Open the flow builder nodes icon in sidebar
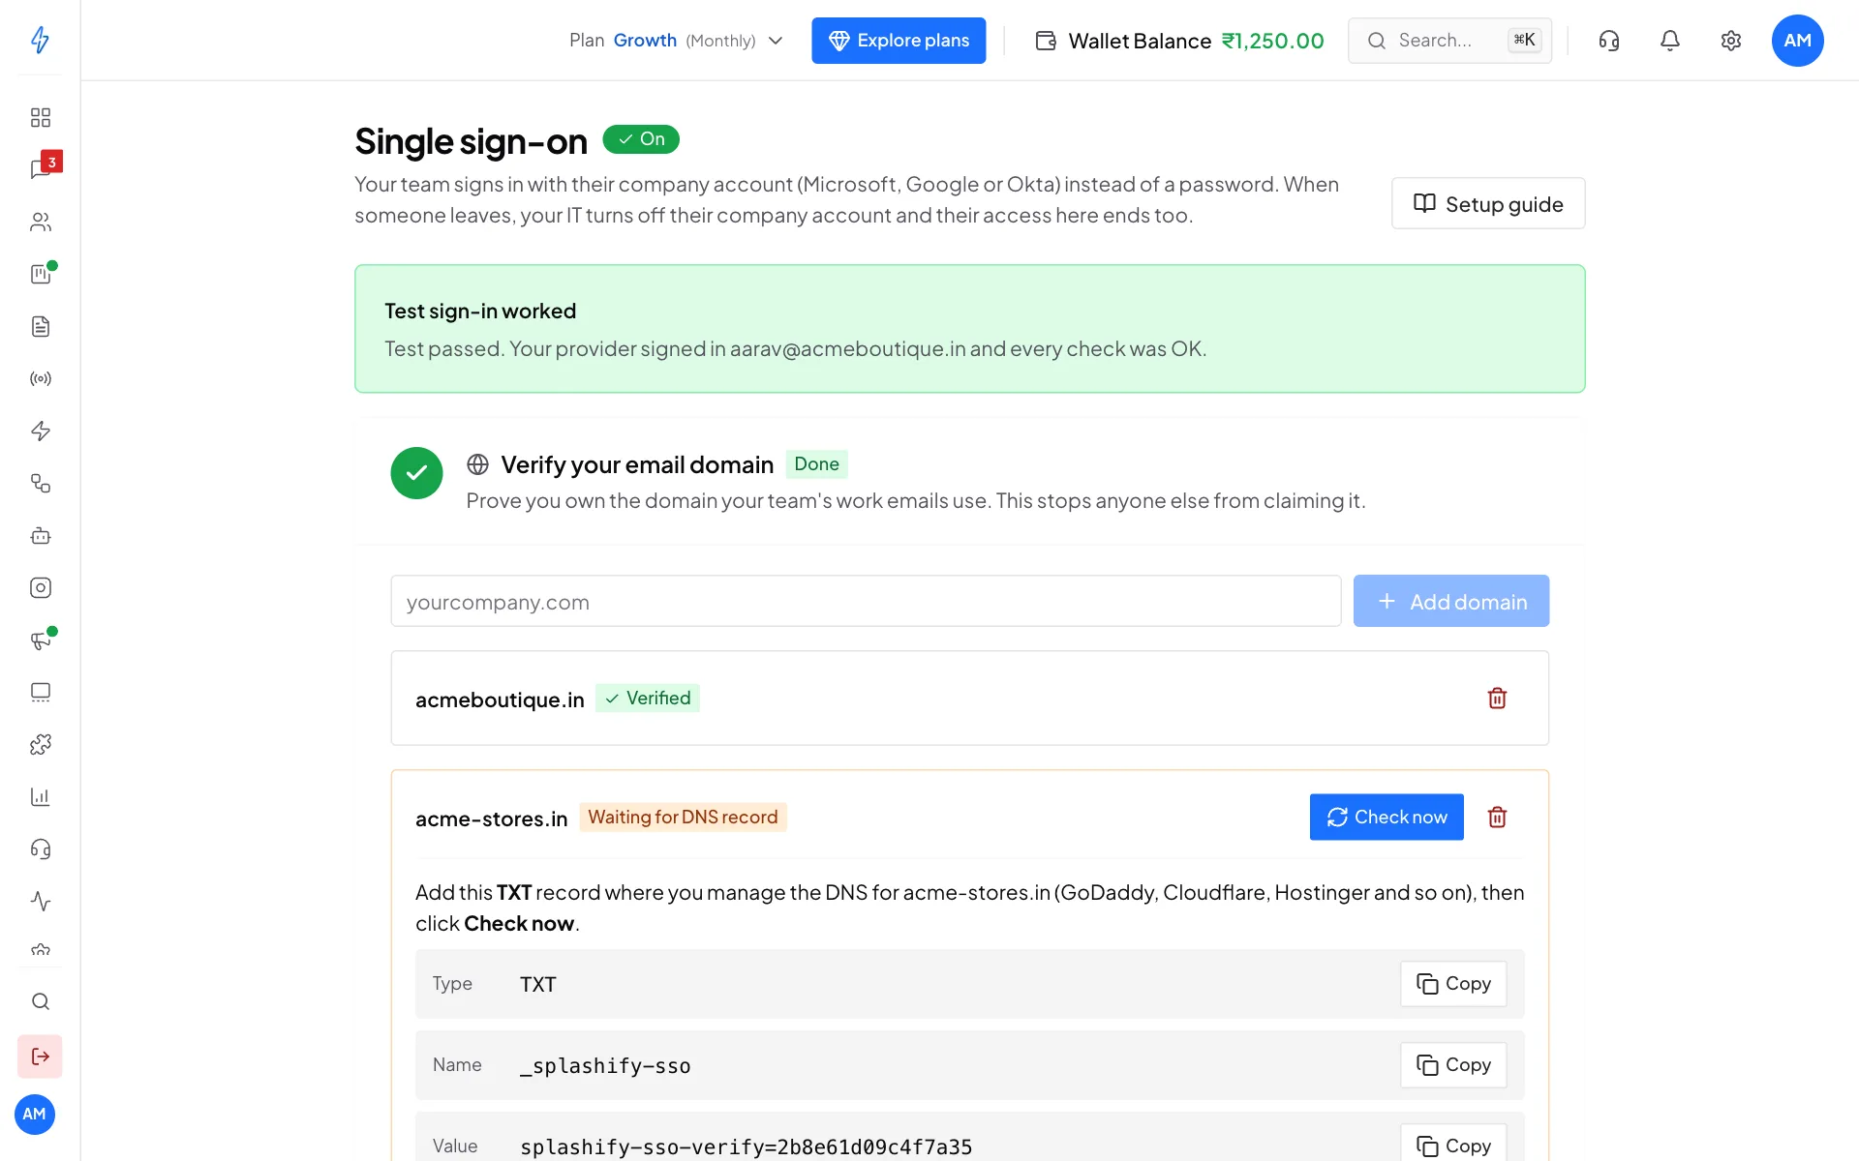This screenshot has height=1161, width=1859. tap(40, 483)
